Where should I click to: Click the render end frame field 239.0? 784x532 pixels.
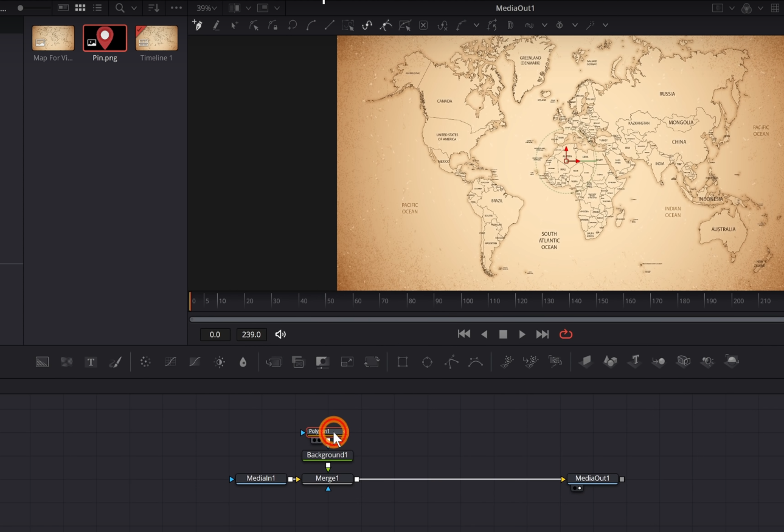pos(251,334)
